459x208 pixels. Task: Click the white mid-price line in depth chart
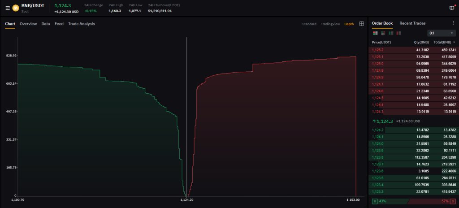tap(186, 117)
